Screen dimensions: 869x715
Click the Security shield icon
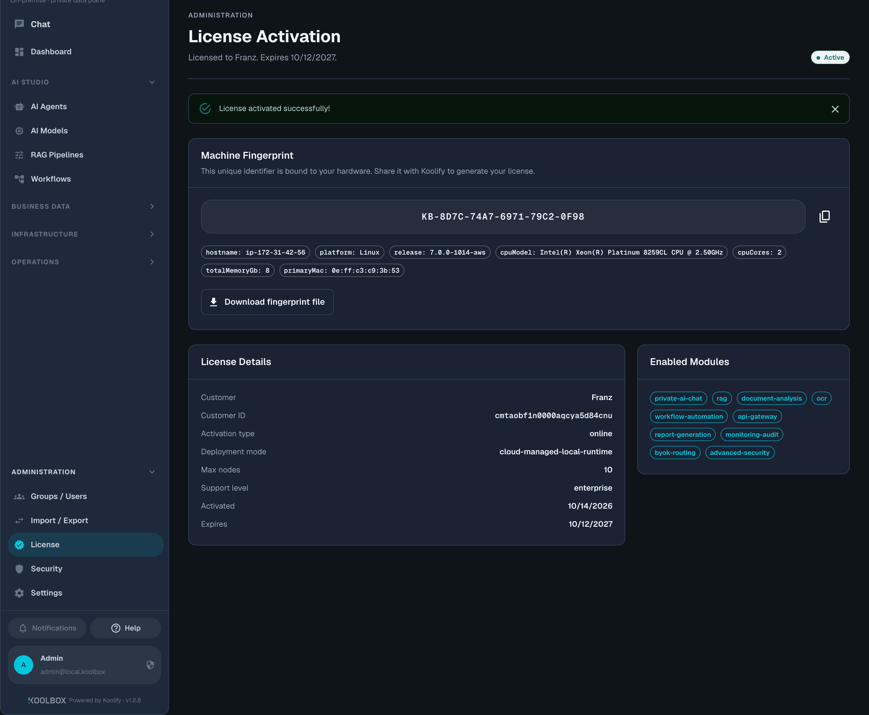(x=19, y=569)
